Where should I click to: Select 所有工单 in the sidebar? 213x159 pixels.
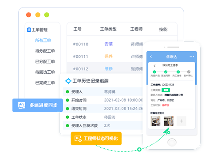tap(43, 40)
